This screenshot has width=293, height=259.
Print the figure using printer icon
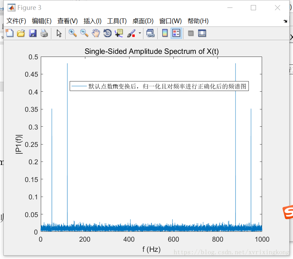[44, 33]
